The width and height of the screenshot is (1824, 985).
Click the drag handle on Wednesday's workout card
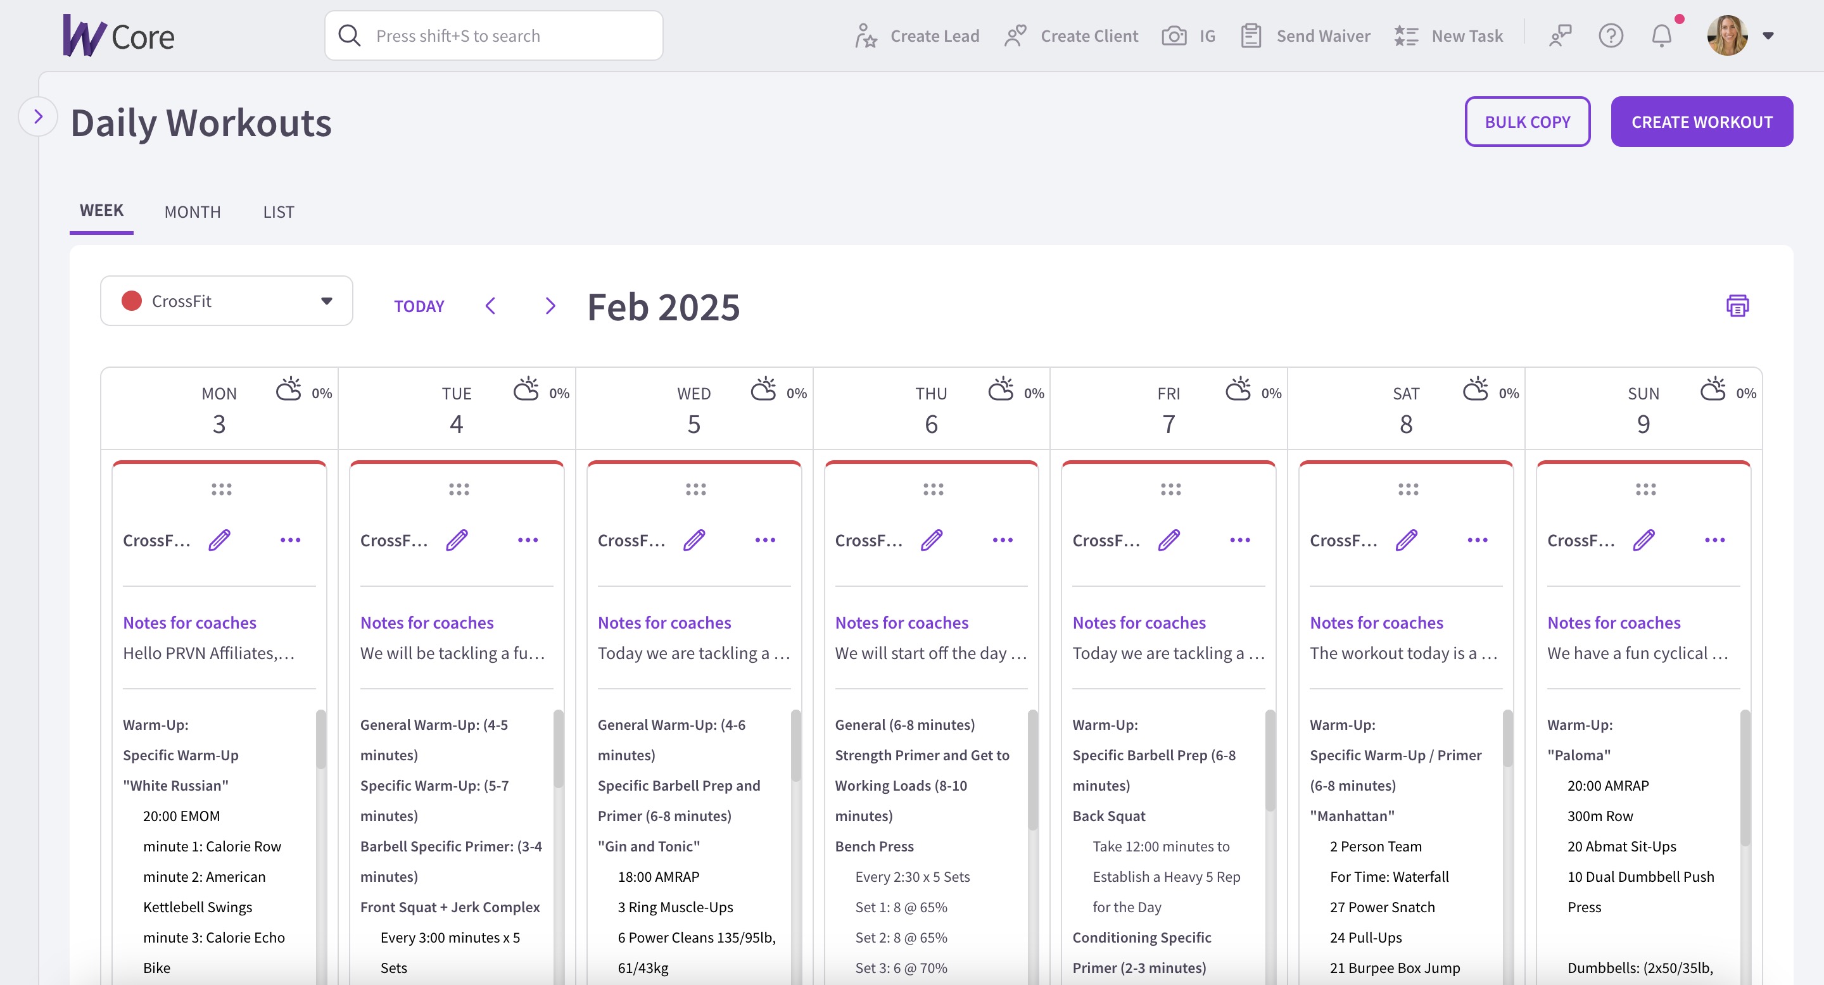click(x=695, y=488)
